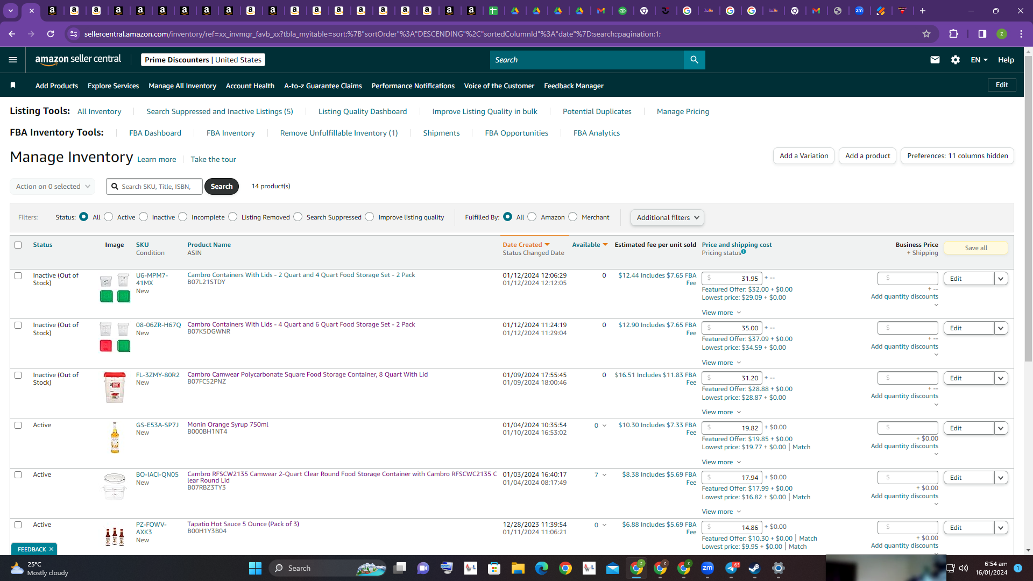The image size is (1033, 581).
Task: Launch Microsoft Edge from the taskbar
Action: pos(541,568)
